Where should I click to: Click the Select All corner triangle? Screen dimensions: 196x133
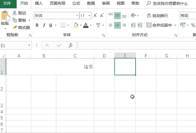click(3, 55)
